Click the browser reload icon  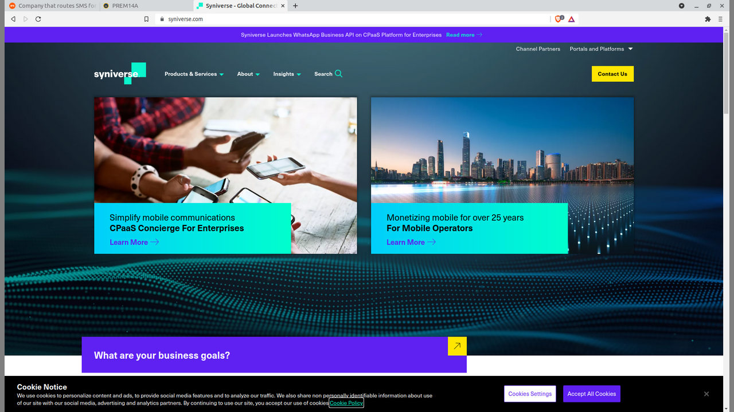pyautogui.click(x=38, y=19)
